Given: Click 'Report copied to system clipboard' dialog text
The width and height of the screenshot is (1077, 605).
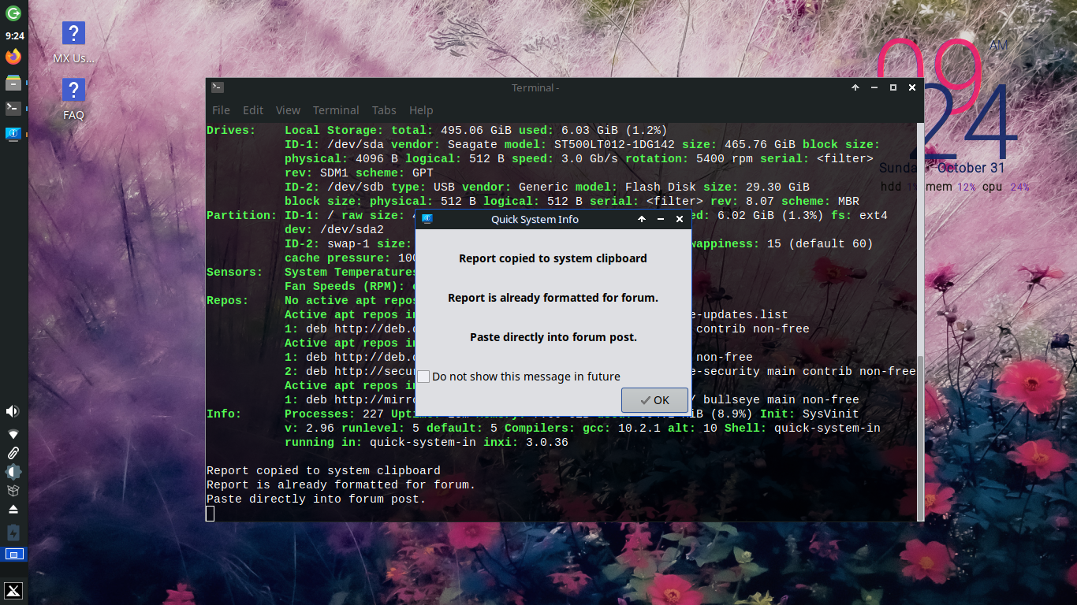Looking at the screenshot, I should [553, 258].
